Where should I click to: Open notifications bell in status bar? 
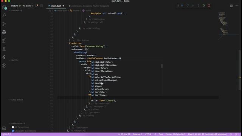click(x=237, y=134)
